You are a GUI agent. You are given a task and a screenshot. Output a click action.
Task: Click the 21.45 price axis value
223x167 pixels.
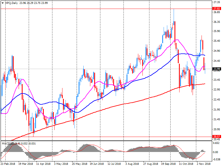click(217, 119)
